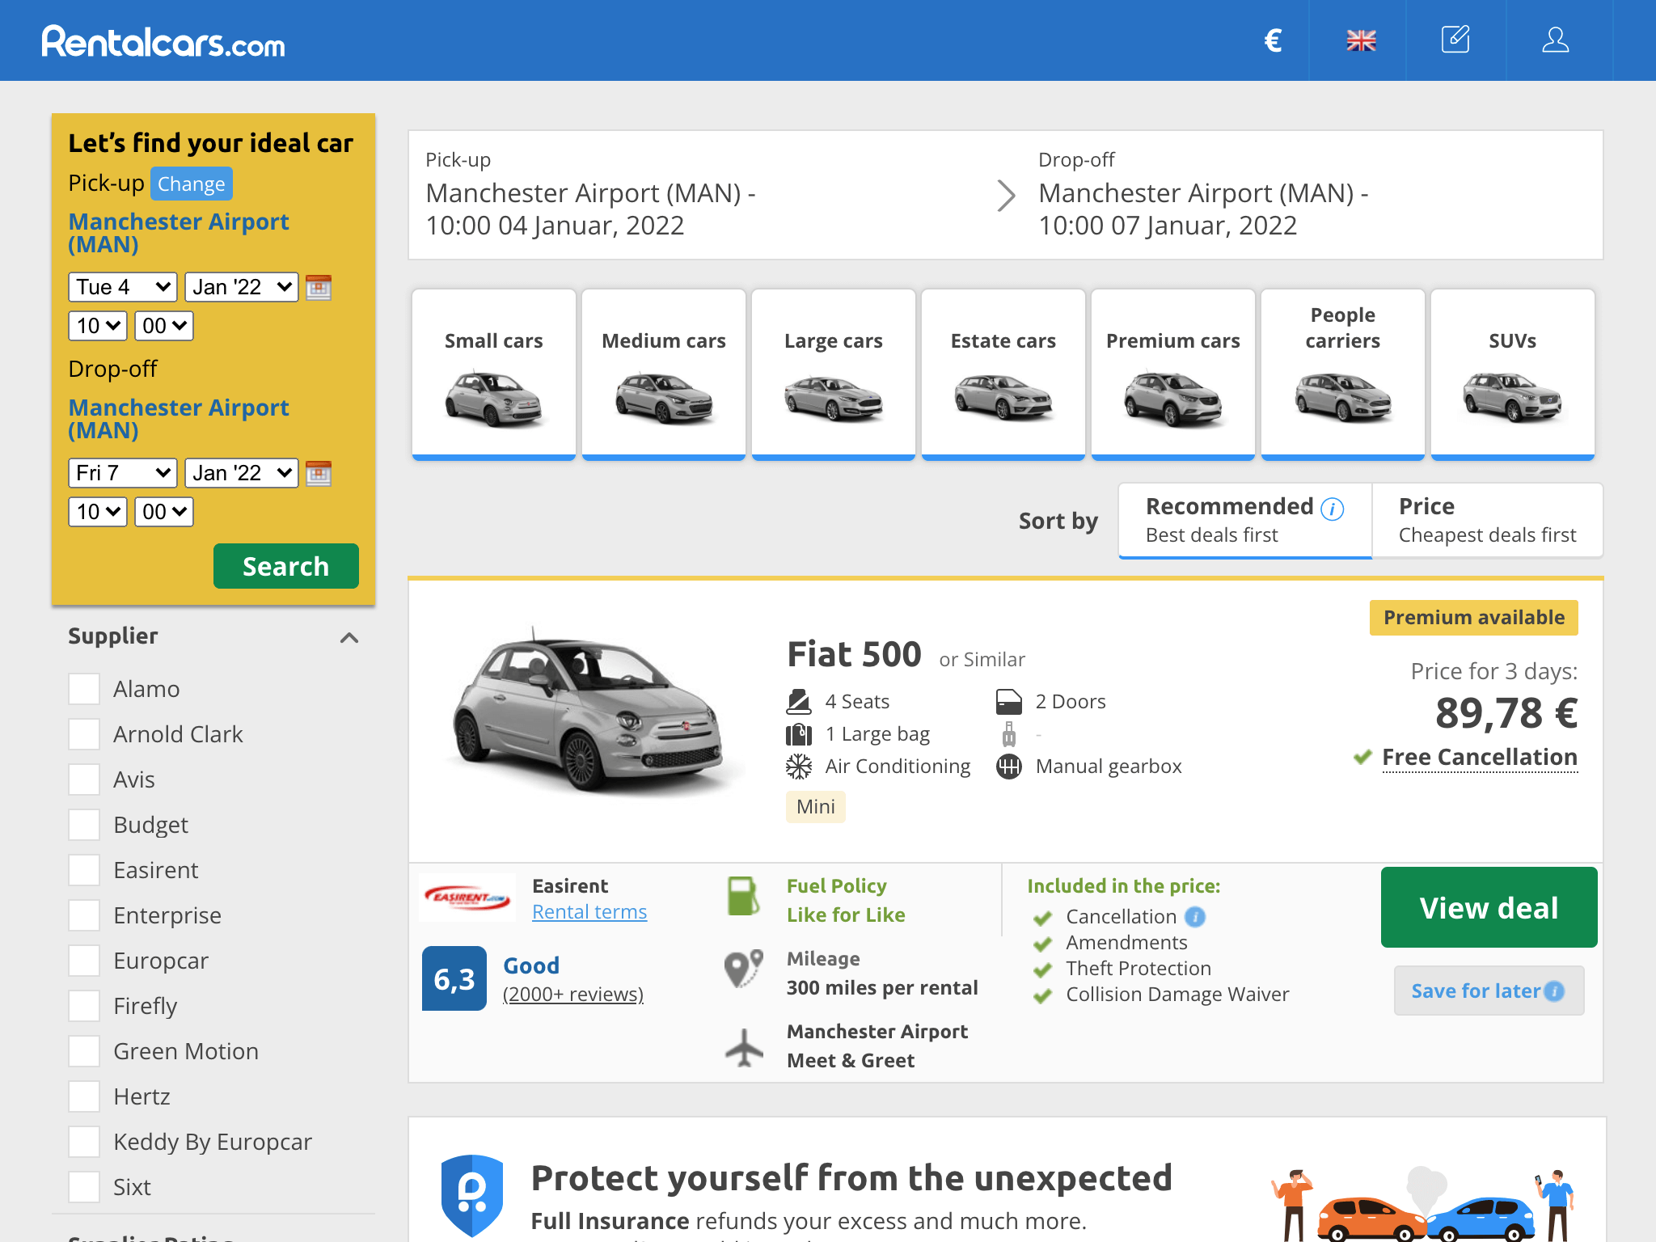Click the doors icon beside 2 Doors
This screenshot has width=1656, height=1242.
(x=1009, y=702)
